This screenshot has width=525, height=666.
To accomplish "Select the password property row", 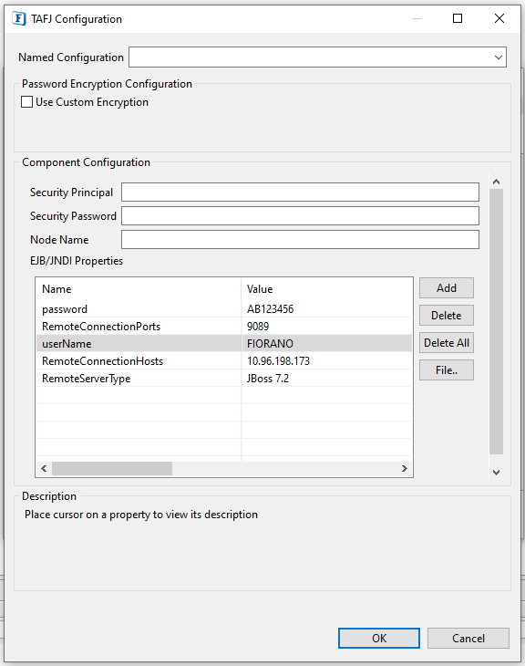I will coord(224,308).
